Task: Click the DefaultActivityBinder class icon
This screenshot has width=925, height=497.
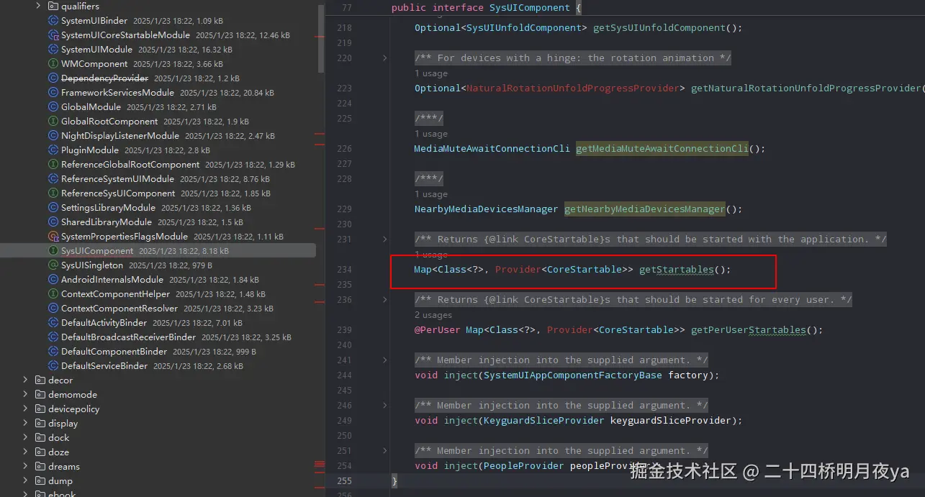Action: (53, 323)
